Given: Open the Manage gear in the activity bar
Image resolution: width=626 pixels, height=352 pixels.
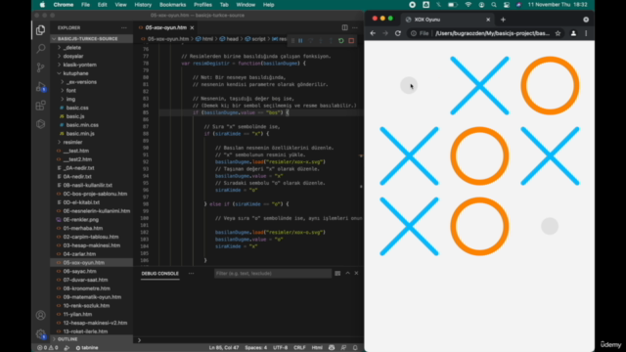Looking at the screenshot, I should pos(40,333).
